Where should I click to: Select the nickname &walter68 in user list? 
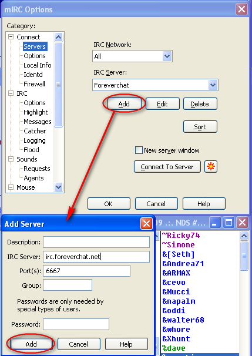(183, 320)
